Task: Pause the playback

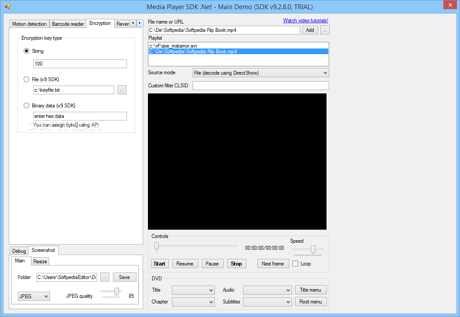Action: 212,264
